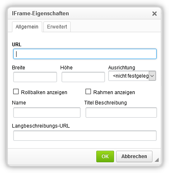This screenshot has width=169, height=173.
Task: Confirm with the green OK button
Action: (105, 156)
